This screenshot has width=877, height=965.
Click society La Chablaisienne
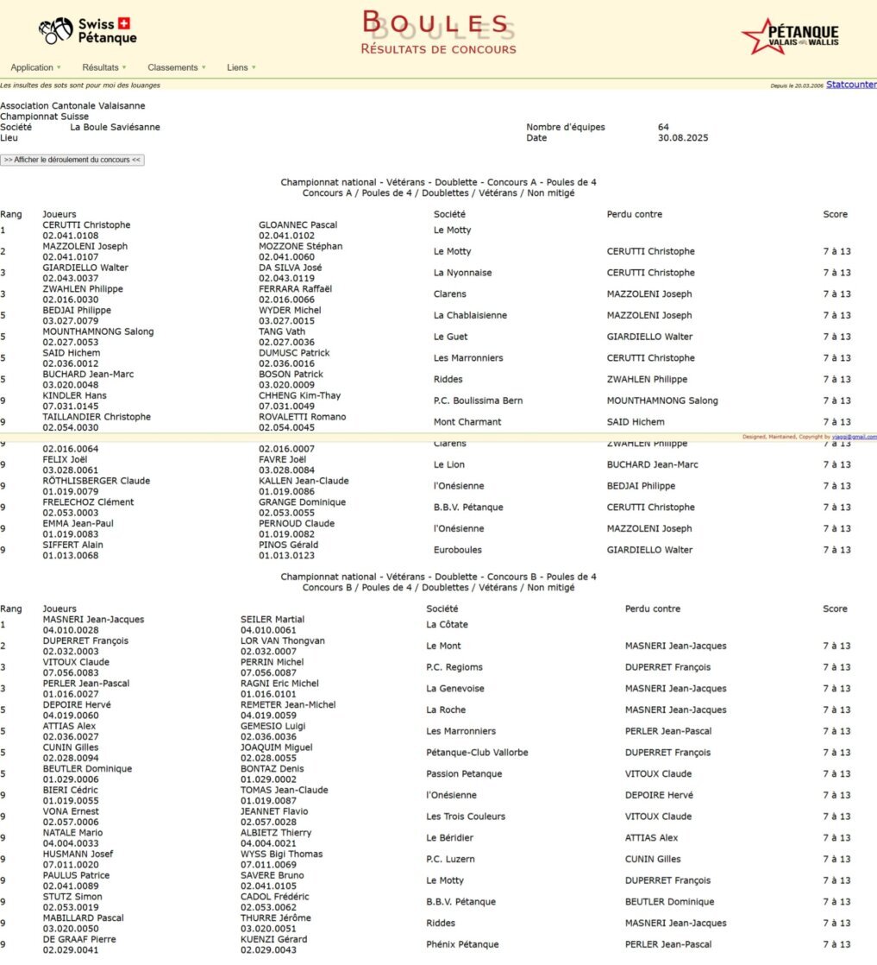point(471,315)
